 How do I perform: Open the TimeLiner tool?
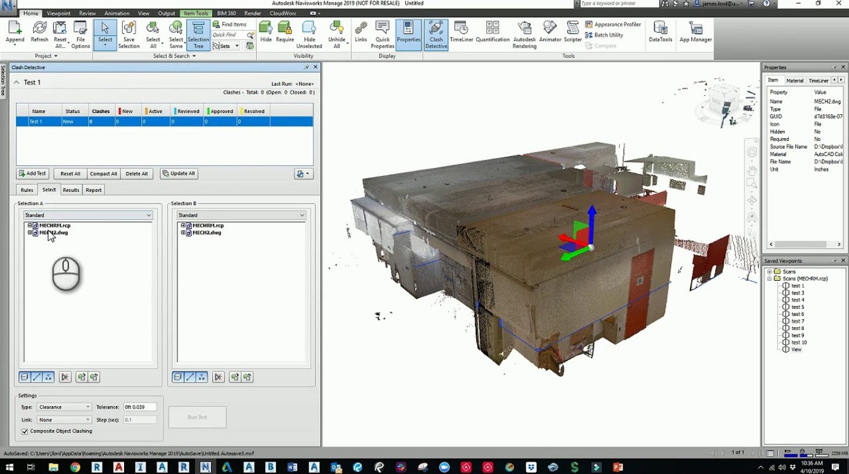tap(462, 32)
